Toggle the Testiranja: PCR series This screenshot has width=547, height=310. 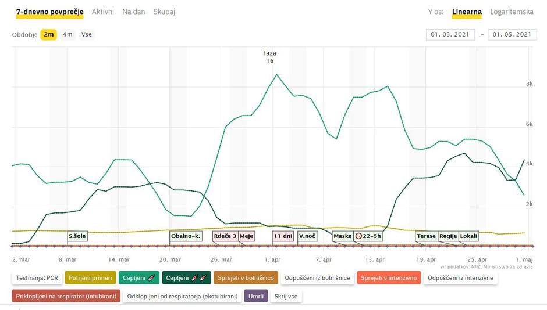pyautogui.click(x=35, y=278)
